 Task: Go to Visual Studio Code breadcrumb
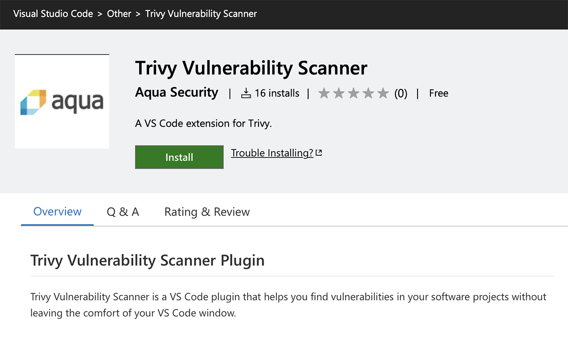tap(53, 14)
